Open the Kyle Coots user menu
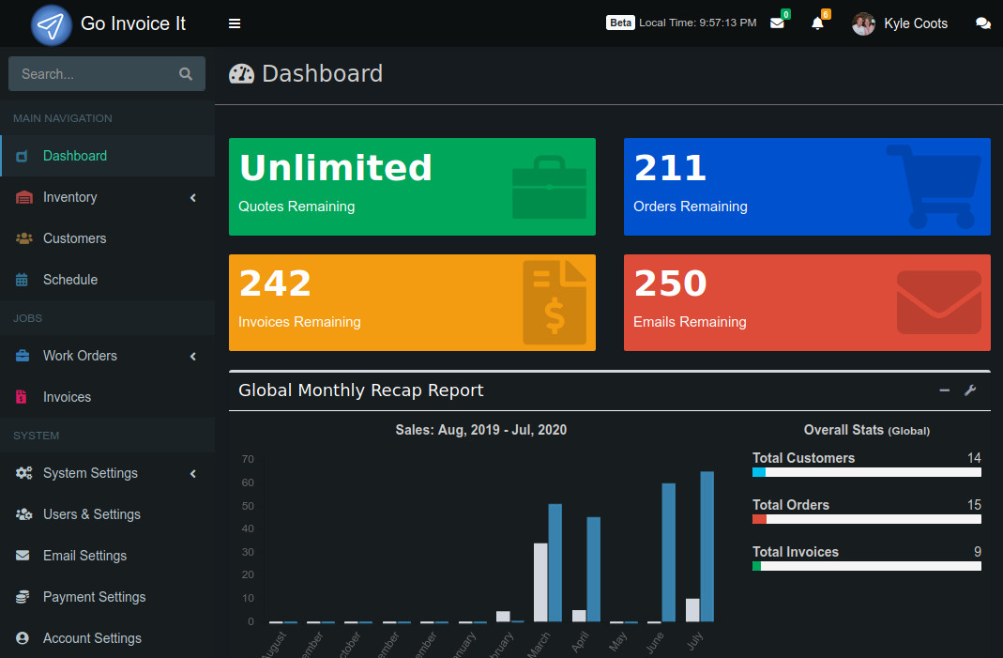 point(900,23)
